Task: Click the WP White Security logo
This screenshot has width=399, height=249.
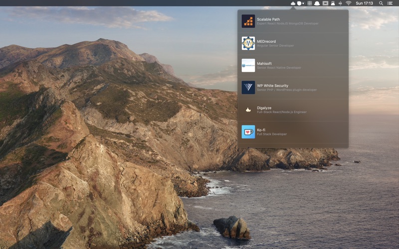Action: [x=248, y=88]
